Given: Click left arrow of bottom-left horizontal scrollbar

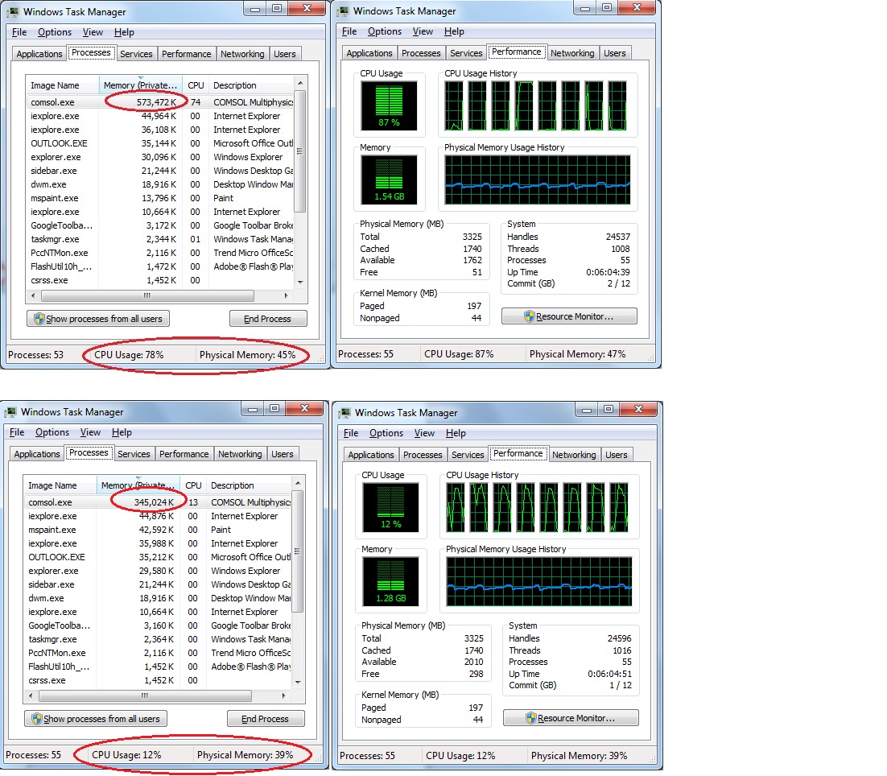Looking at the screenshot, I should [31, 696].
